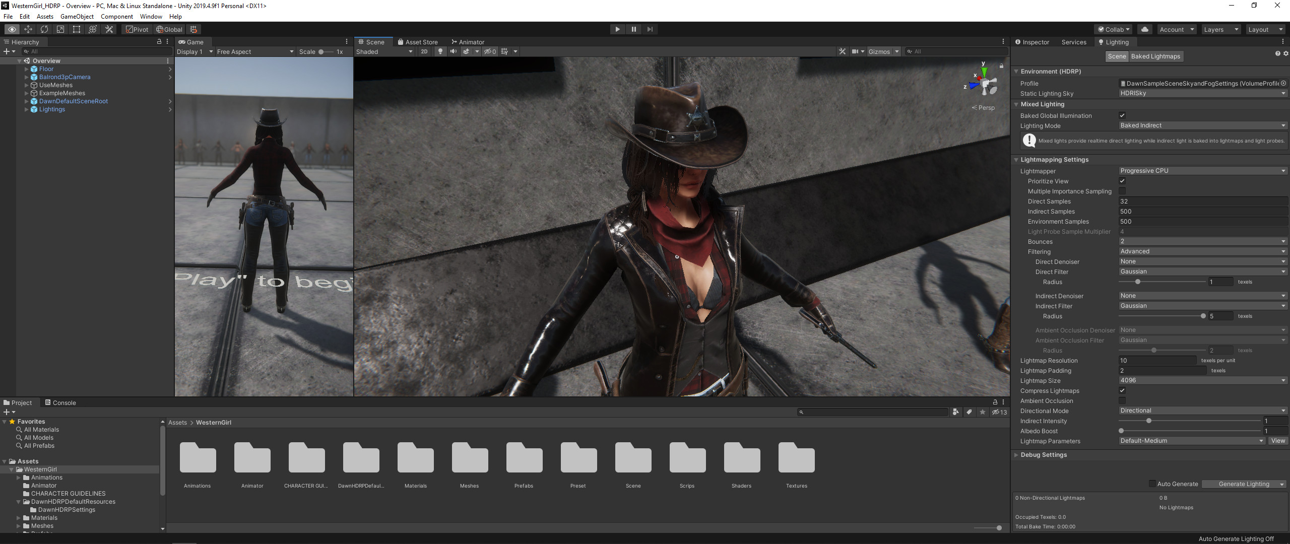1290x544 pixels.
Task: Select the combined Transform tool
Action: click(x=93, y=29)
